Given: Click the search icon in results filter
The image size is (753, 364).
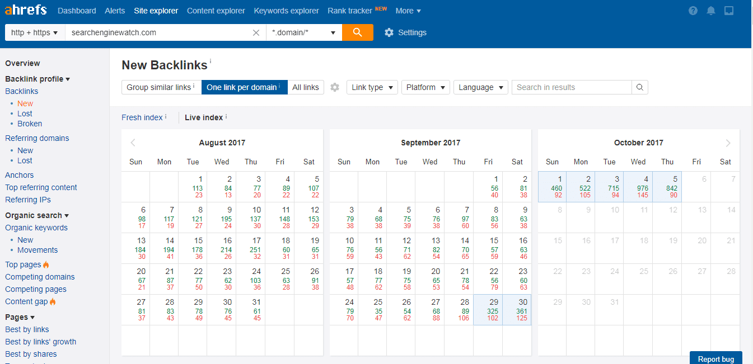Looking at the screenshot, I should coord(639,87).
